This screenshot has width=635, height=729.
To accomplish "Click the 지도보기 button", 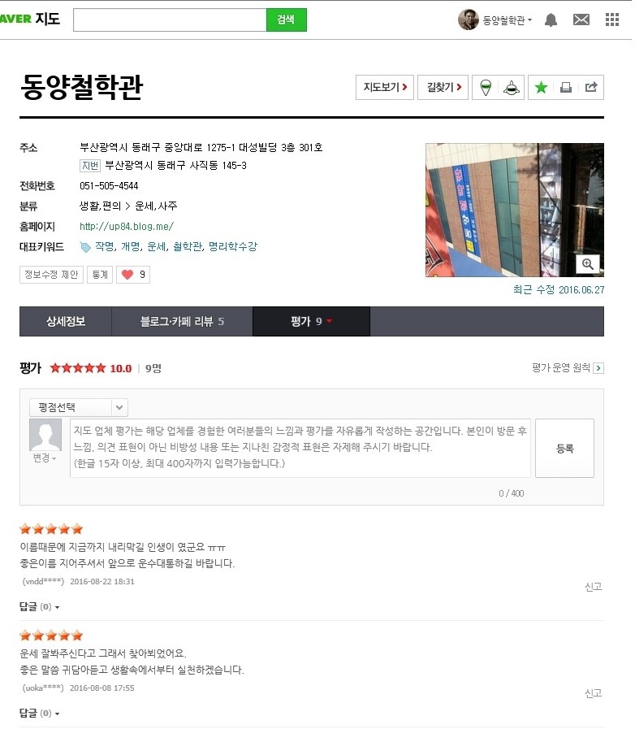I will tap(385, 88).
